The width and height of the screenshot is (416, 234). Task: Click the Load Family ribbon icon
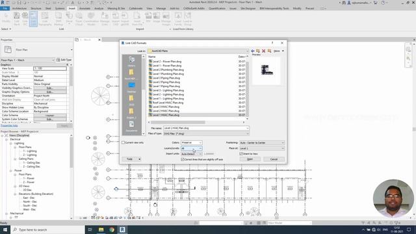178,19
